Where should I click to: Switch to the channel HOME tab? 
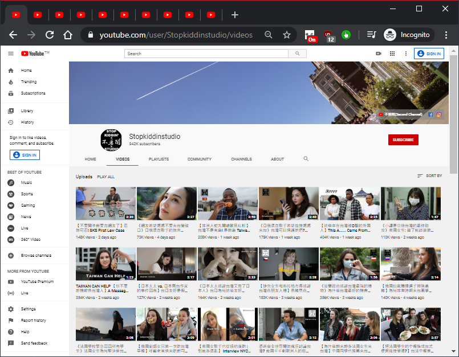91,159
